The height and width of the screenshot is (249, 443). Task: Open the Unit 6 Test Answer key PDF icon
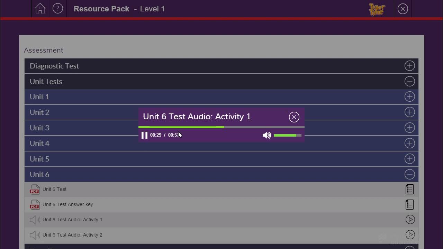(x=35, y=205)
